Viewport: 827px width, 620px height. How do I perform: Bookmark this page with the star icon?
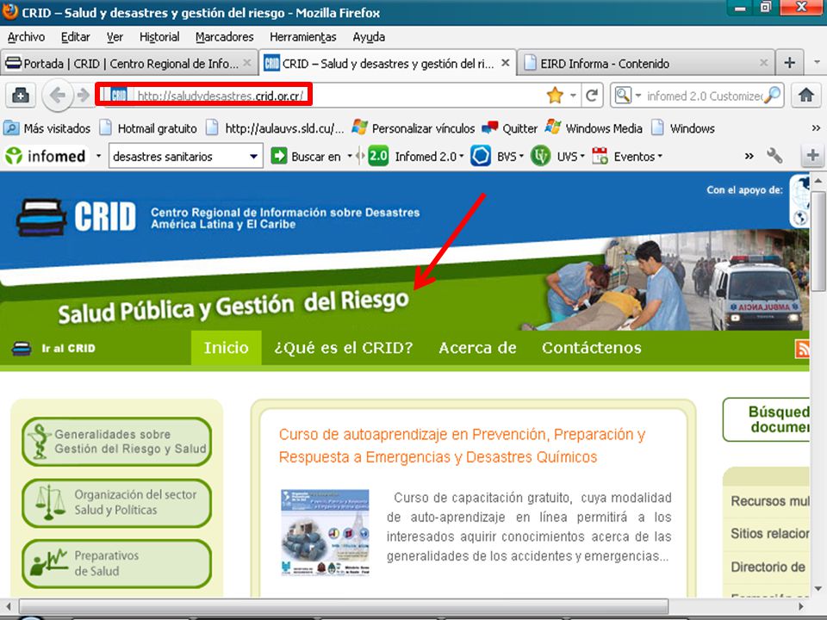click(555, 96)
